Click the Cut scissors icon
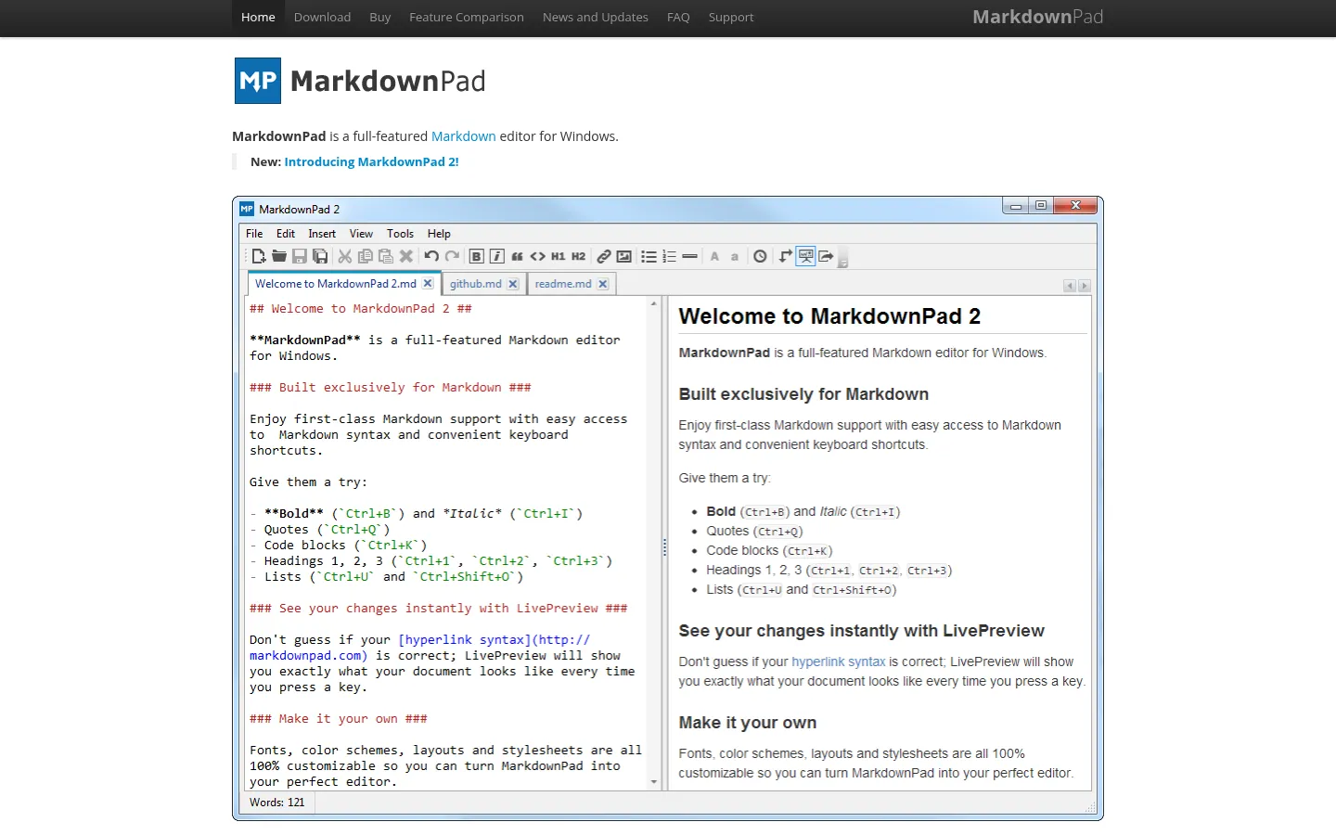 pos(345,256)
